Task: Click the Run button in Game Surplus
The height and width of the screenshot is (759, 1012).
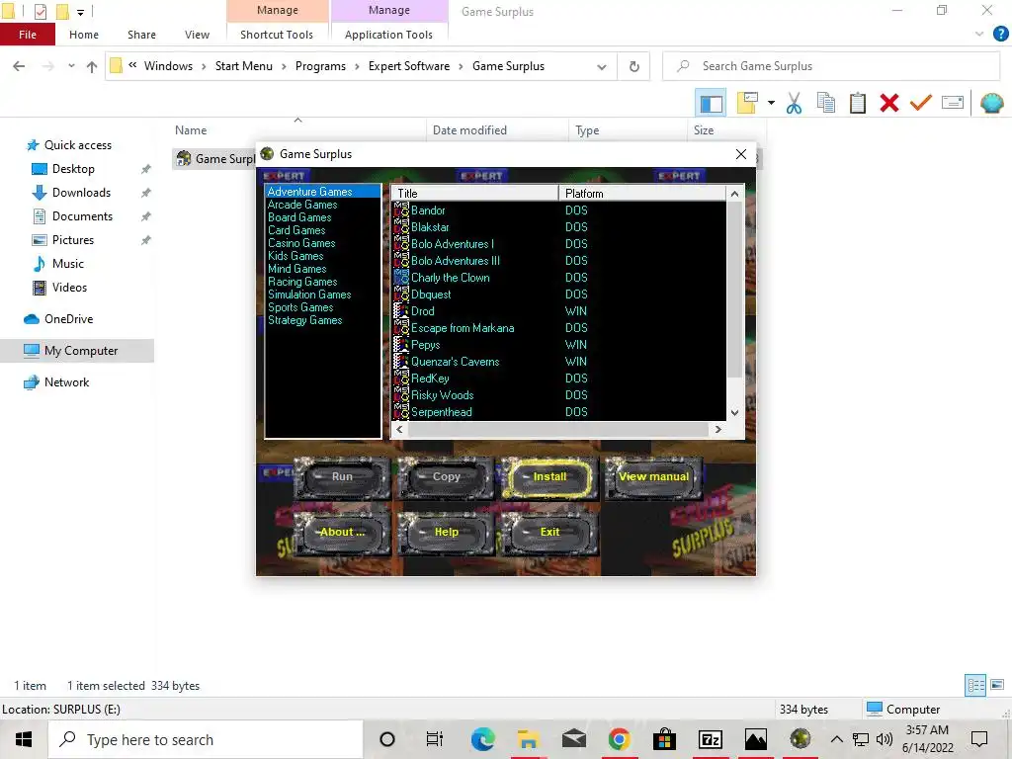Action: click(x=342, y=477)
